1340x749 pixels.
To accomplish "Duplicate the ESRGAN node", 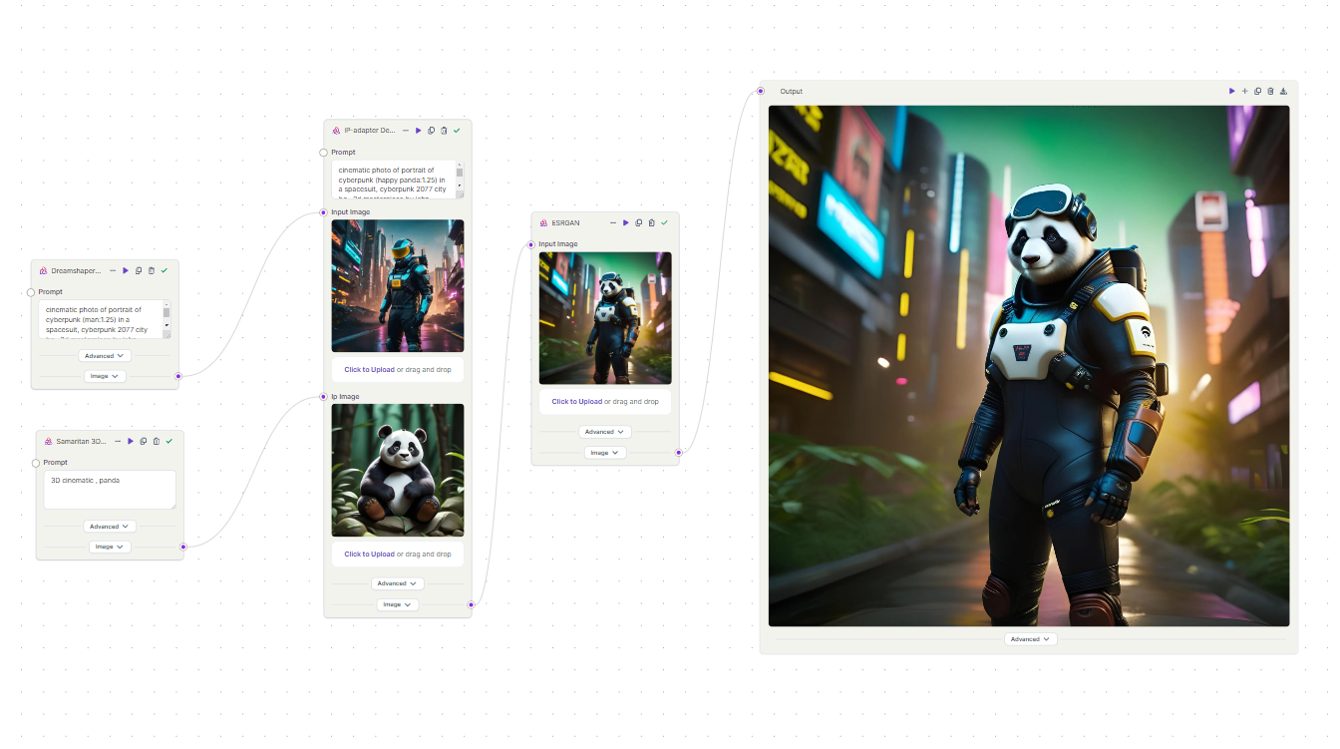I will point(638,222).
